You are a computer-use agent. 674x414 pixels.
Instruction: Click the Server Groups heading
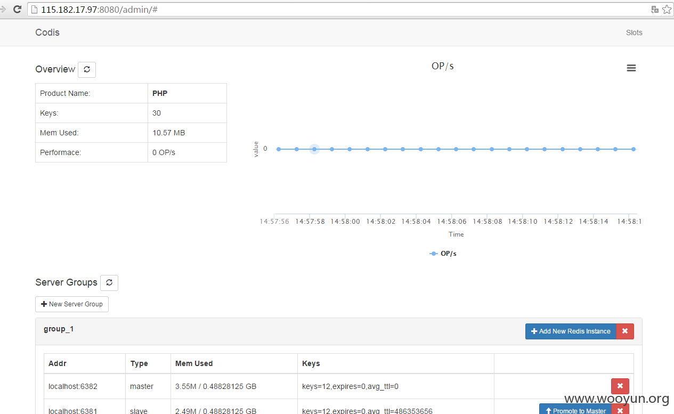pos(67,282)
